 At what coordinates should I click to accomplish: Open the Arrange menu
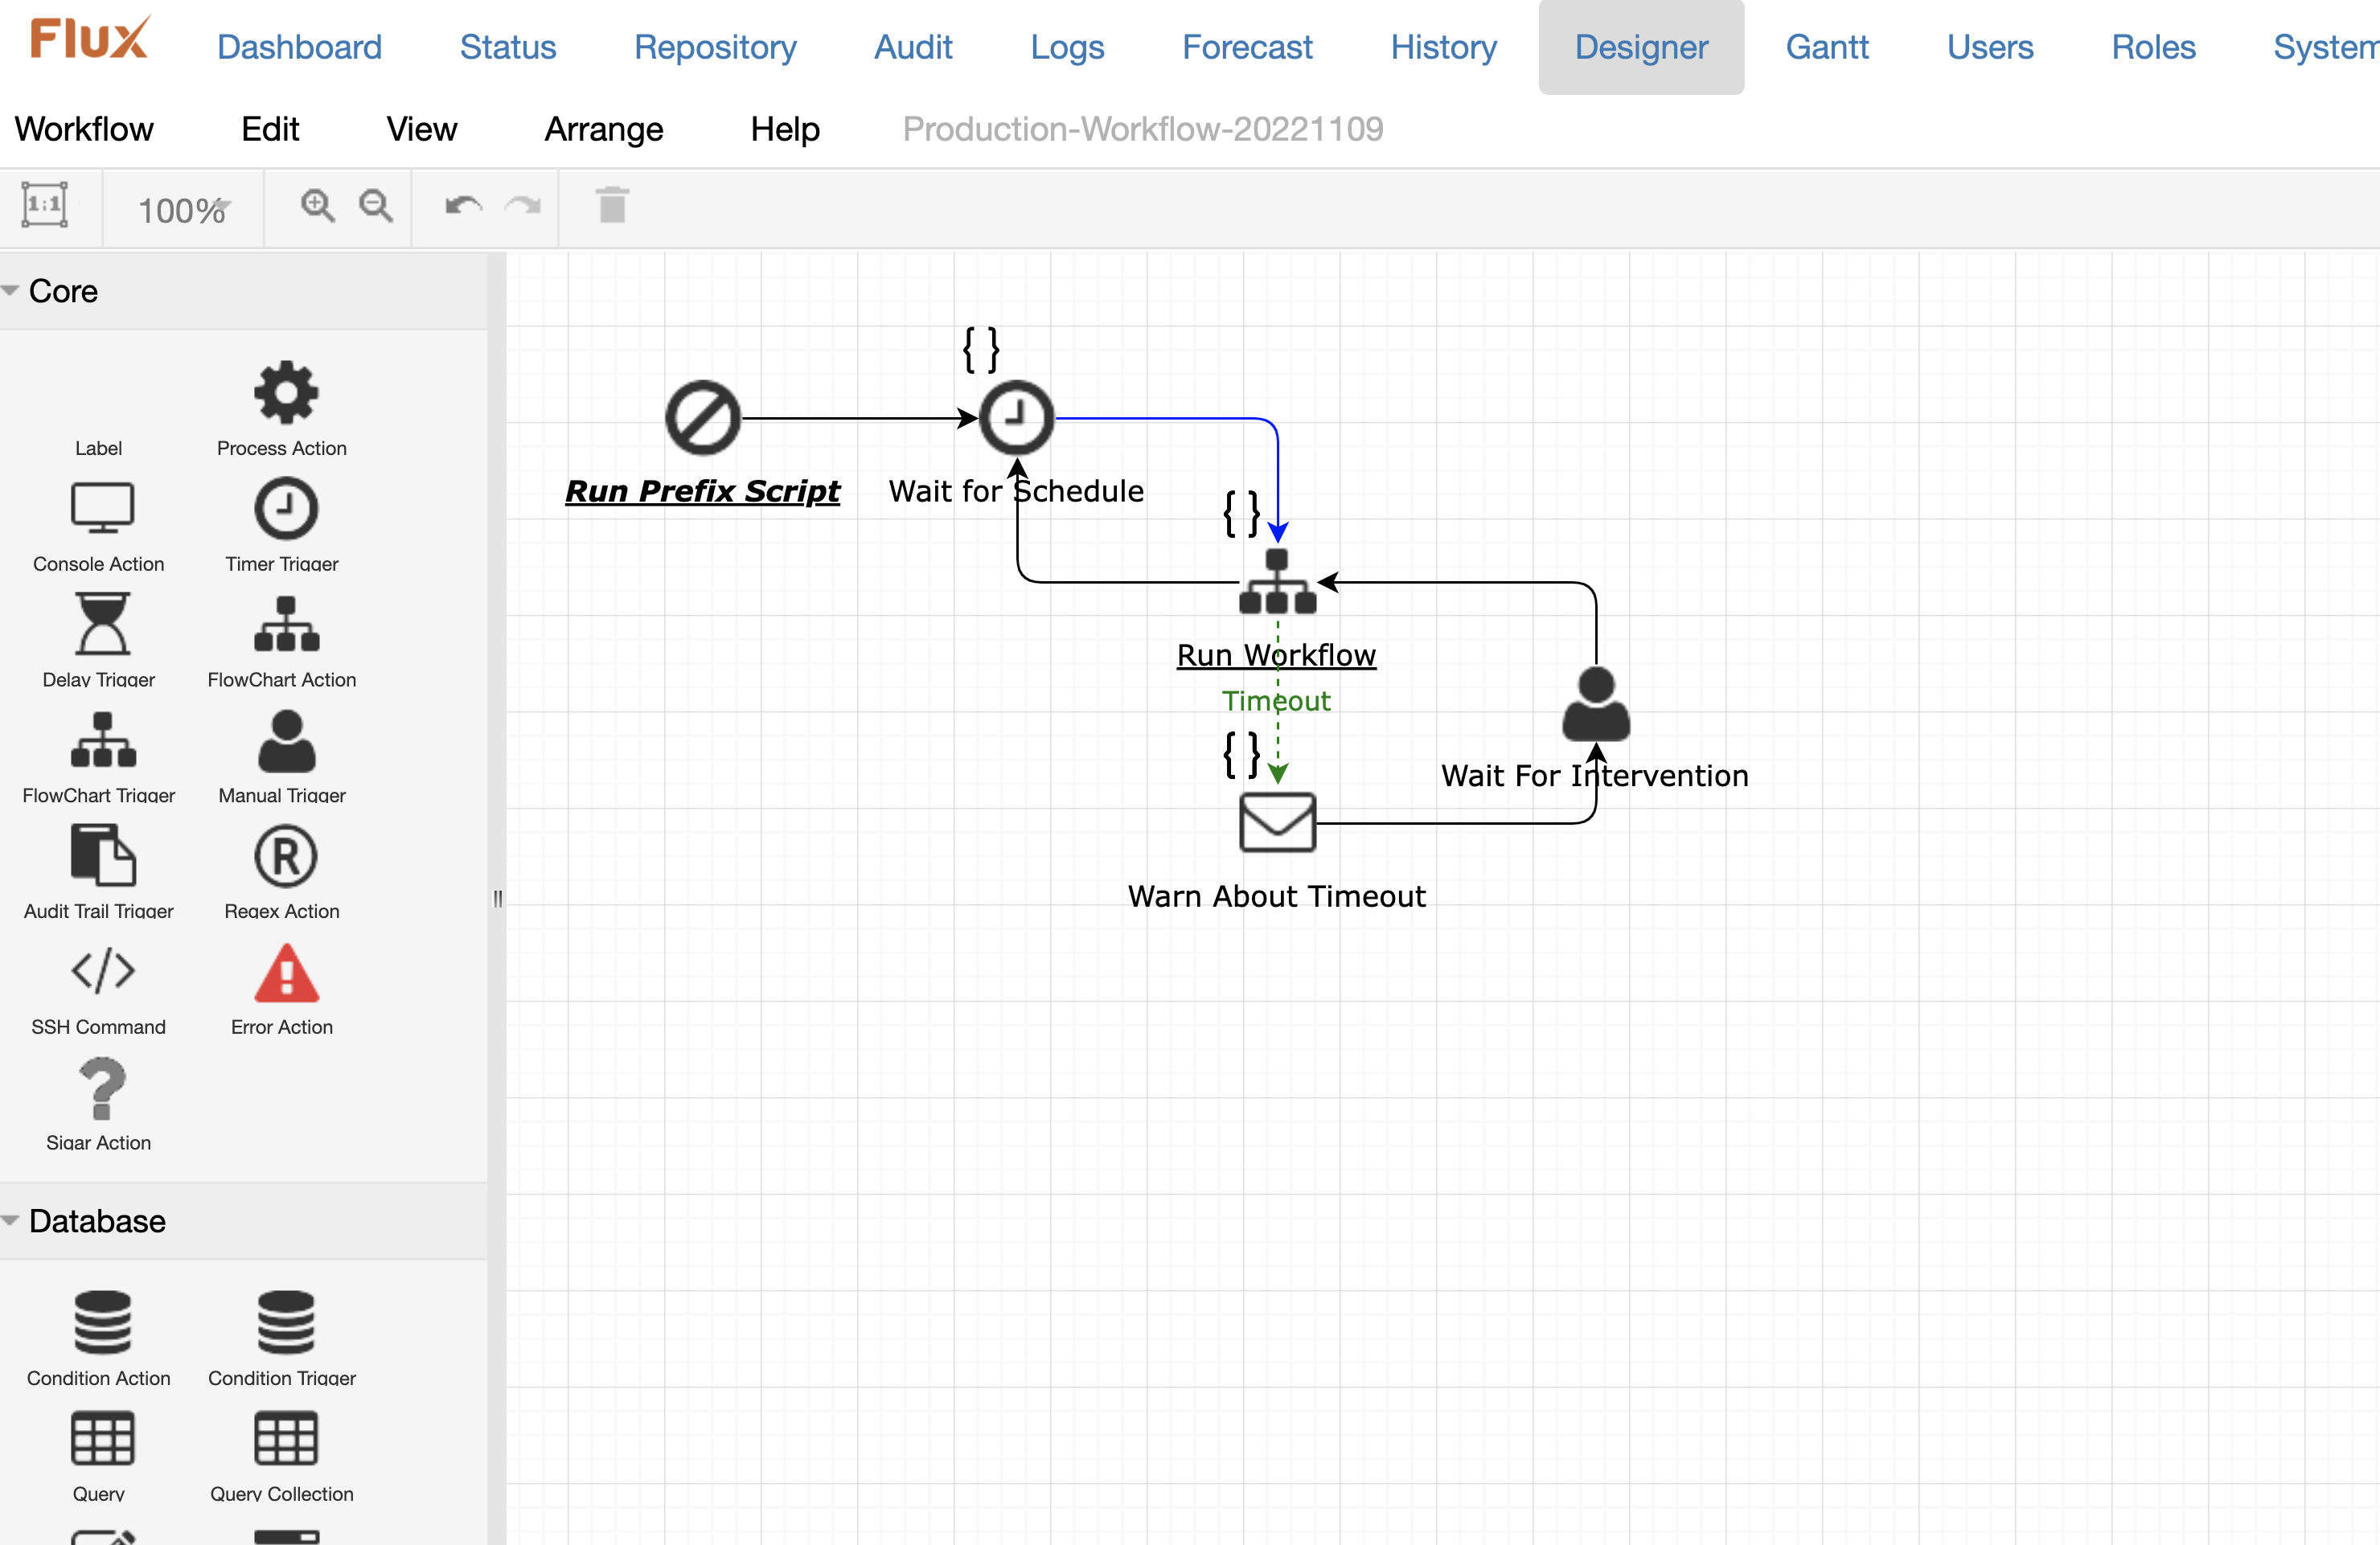[x=603, y=129]
